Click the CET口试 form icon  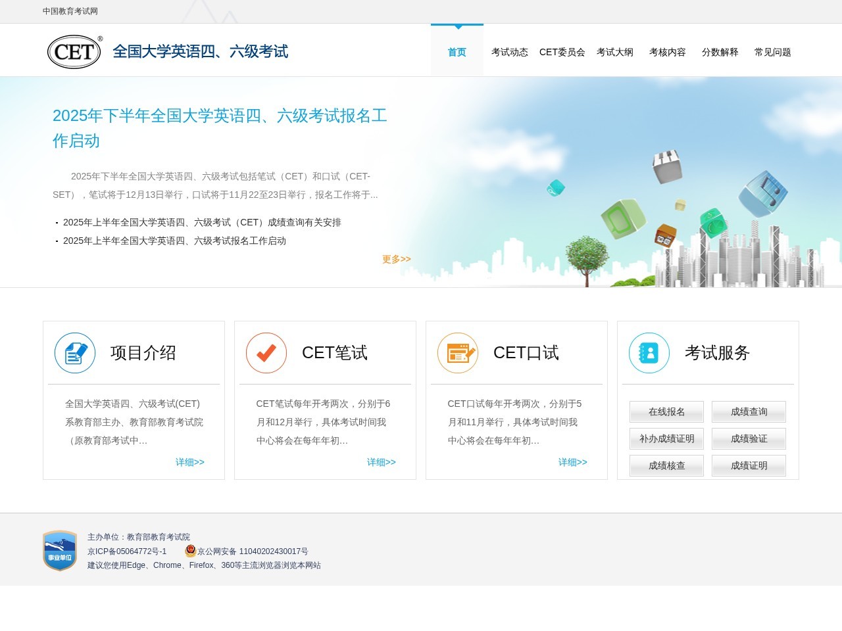tap(457, 352)
